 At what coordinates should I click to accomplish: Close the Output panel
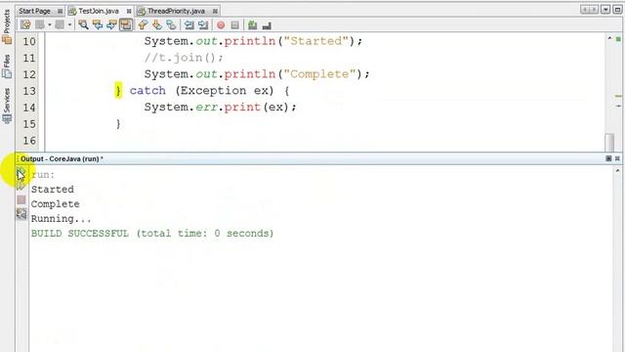coord(617,158)
